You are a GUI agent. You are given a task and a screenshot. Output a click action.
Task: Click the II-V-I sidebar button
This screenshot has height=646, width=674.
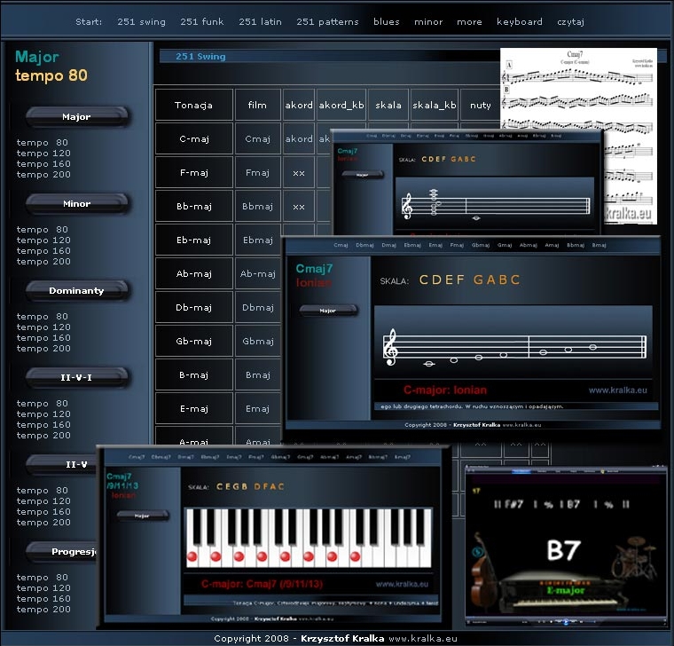pyautogui.click(x=76, y=377)
